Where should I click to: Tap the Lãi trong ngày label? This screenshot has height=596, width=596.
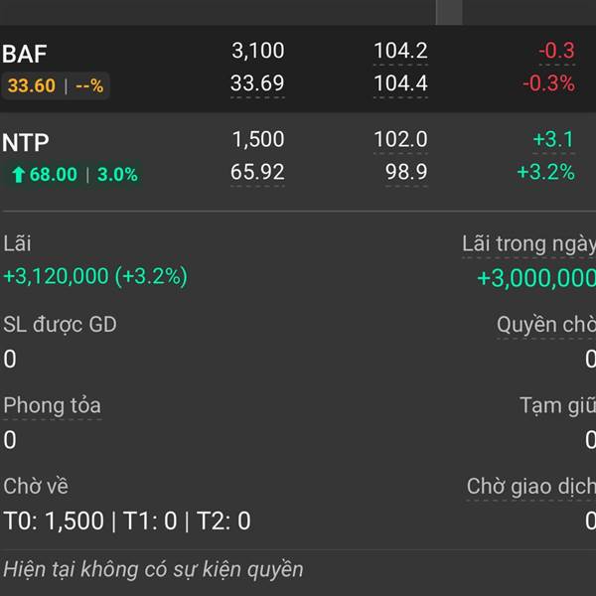pos(528,244)
